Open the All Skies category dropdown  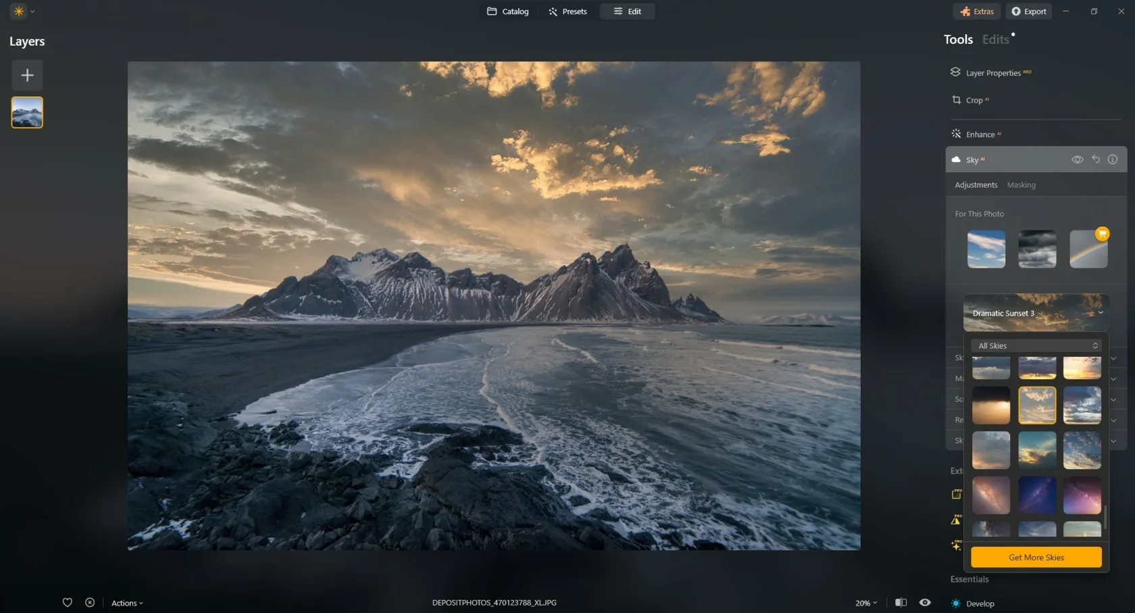[x=1036, y=345]
